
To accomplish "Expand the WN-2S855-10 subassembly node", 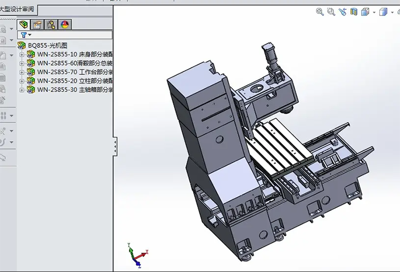I will pyautogui.click(x=22, y=54).
